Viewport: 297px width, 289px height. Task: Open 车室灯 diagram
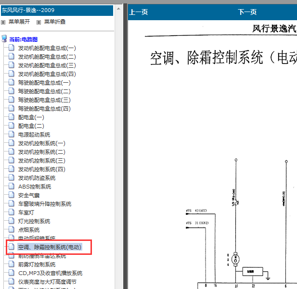(26, 213)
